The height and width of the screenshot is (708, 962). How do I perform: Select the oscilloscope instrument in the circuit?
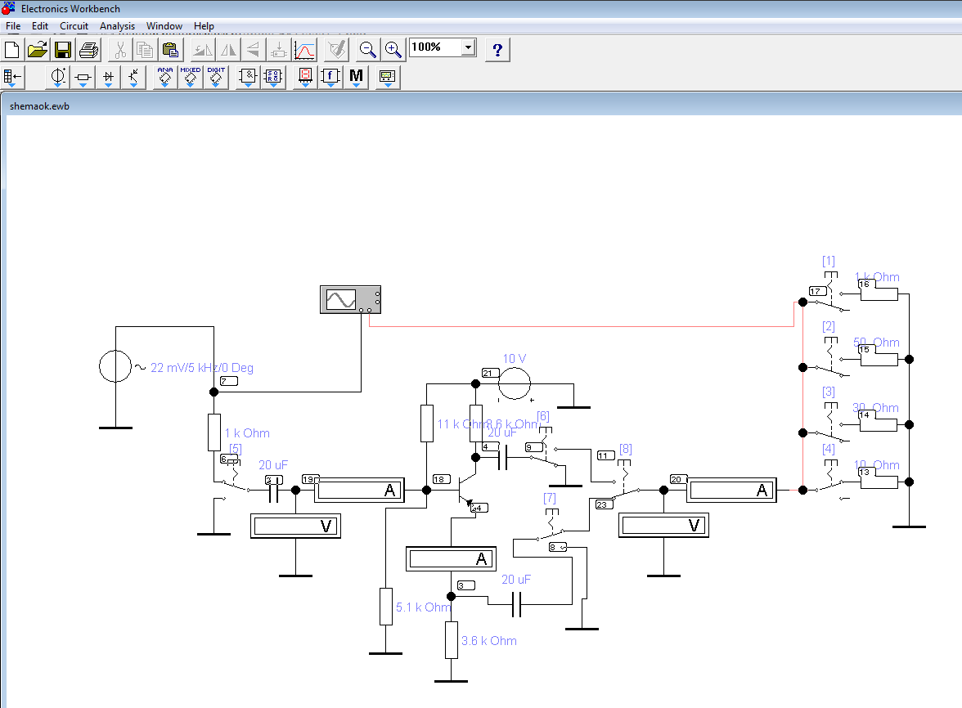[x=349, y=300]
